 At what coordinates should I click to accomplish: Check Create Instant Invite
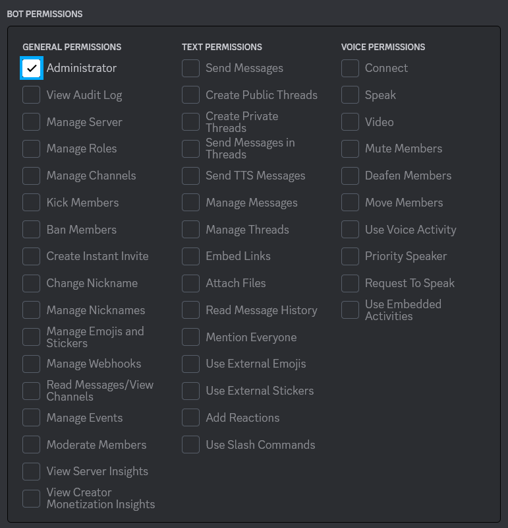31,256
